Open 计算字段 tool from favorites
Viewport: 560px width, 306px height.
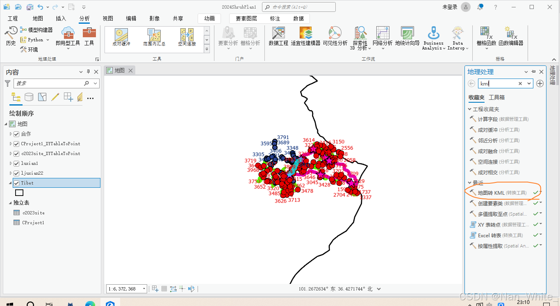pyautogui.click(x=499, y=119)
